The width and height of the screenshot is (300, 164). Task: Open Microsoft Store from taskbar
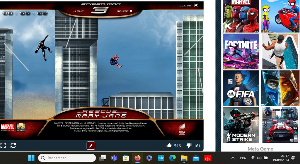[x=126, y=158]
